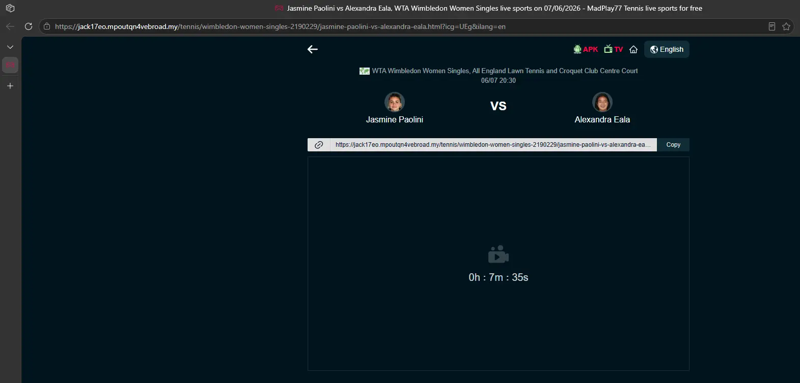Click the browser back navigation arrow
The image size is (800, 383).
click(10, 26)
